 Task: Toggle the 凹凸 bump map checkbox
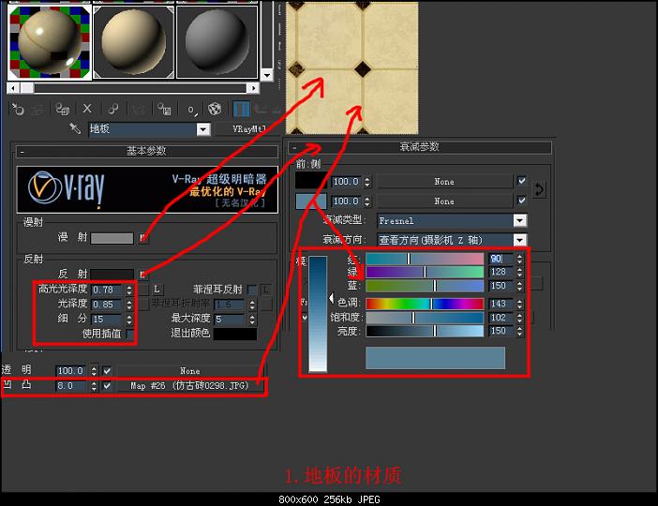[107, 385]
